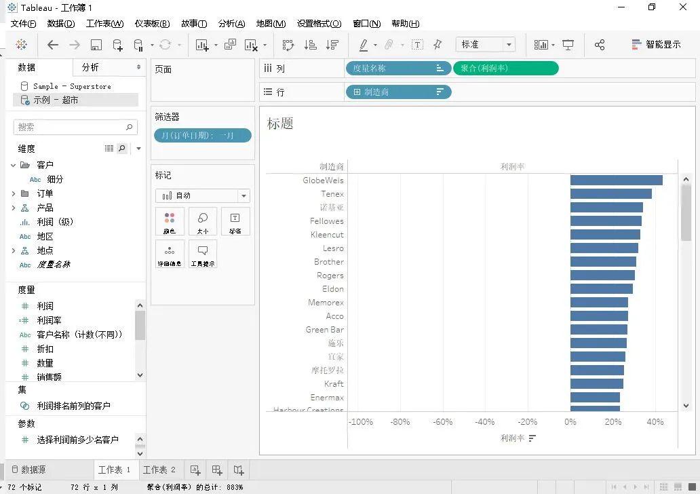
Task: Click the group members paperclip icon
Action: pyautogui.click(x=389, y=45)
